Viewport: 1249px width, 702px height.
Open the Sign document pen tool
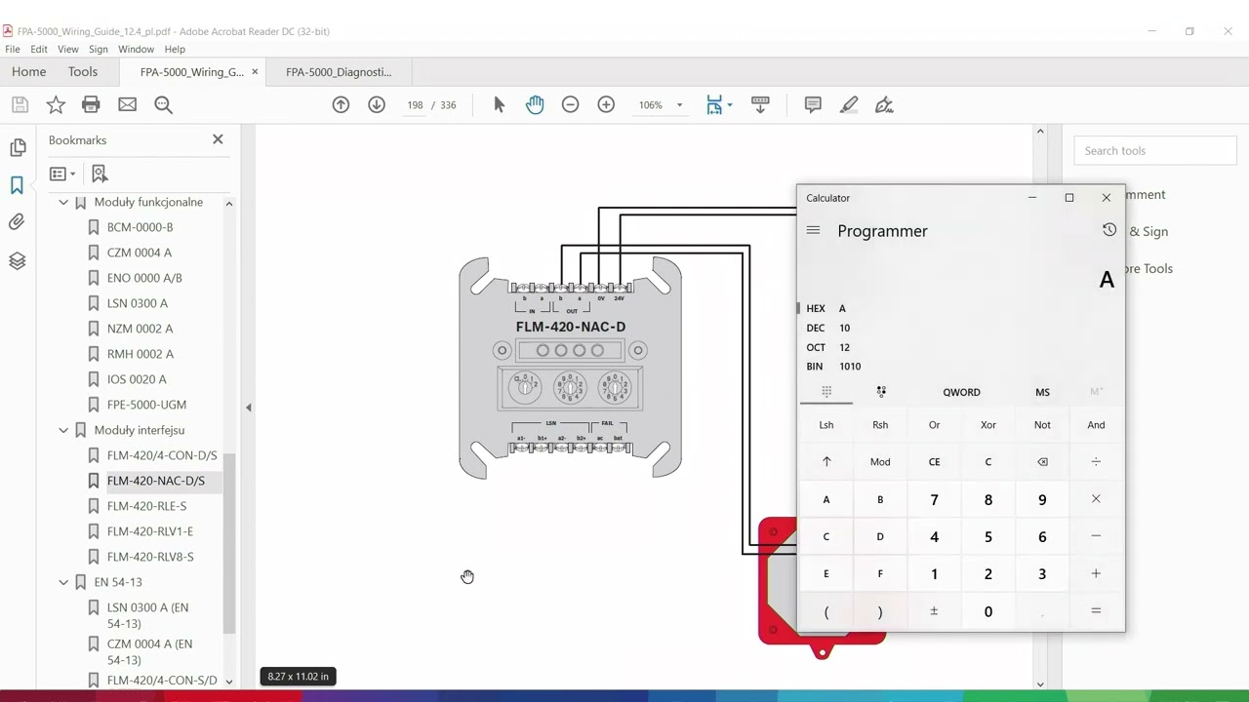[884, 105]
